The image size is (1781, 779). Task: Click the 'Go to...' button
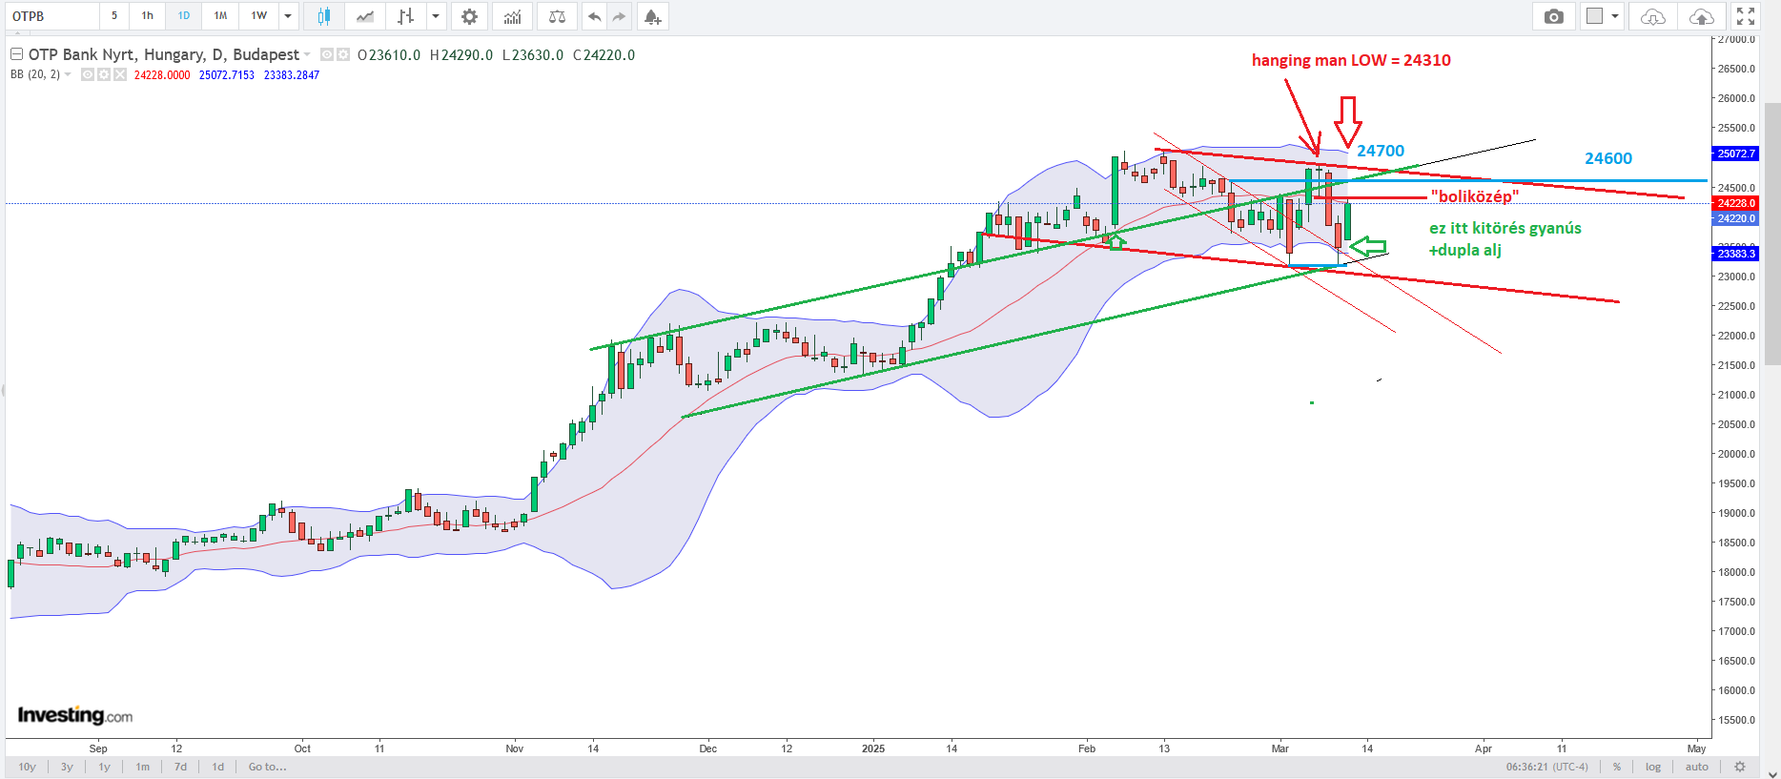click(267, 767)
